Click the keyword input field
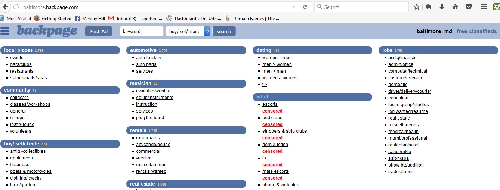500x190 pixels. (x=142, y=31)
